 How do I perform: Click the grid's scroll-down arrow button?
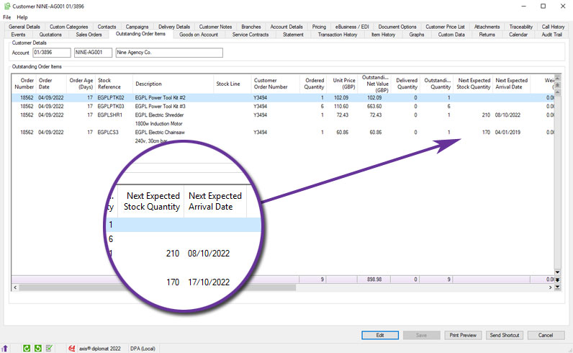click(x=557, y=272)
